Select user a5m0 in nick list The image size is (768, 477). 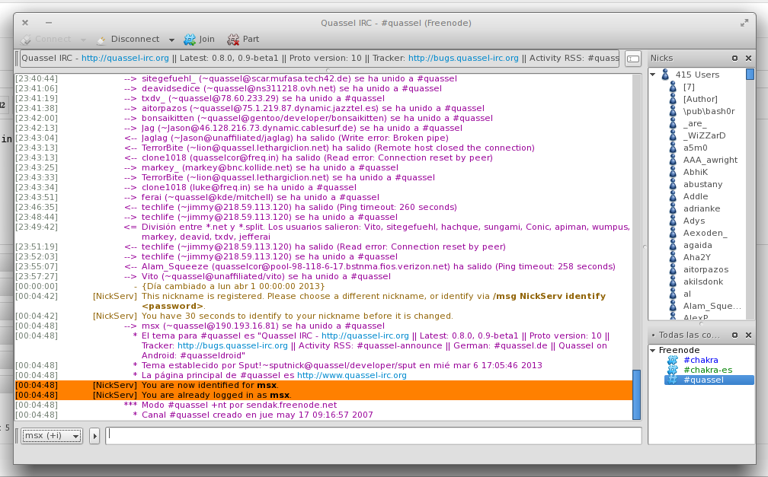[695, 148]
